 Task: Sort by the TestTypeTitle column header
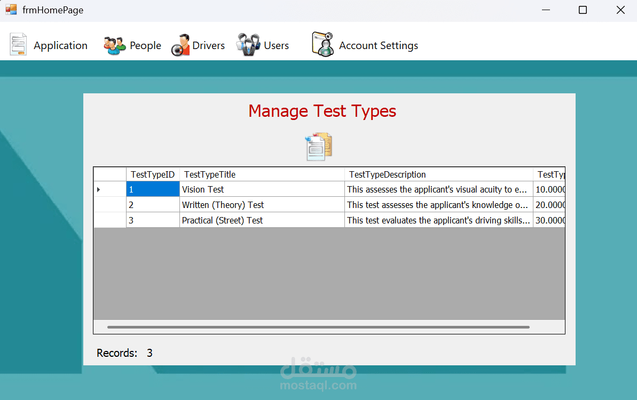click(x=262, y=174)
